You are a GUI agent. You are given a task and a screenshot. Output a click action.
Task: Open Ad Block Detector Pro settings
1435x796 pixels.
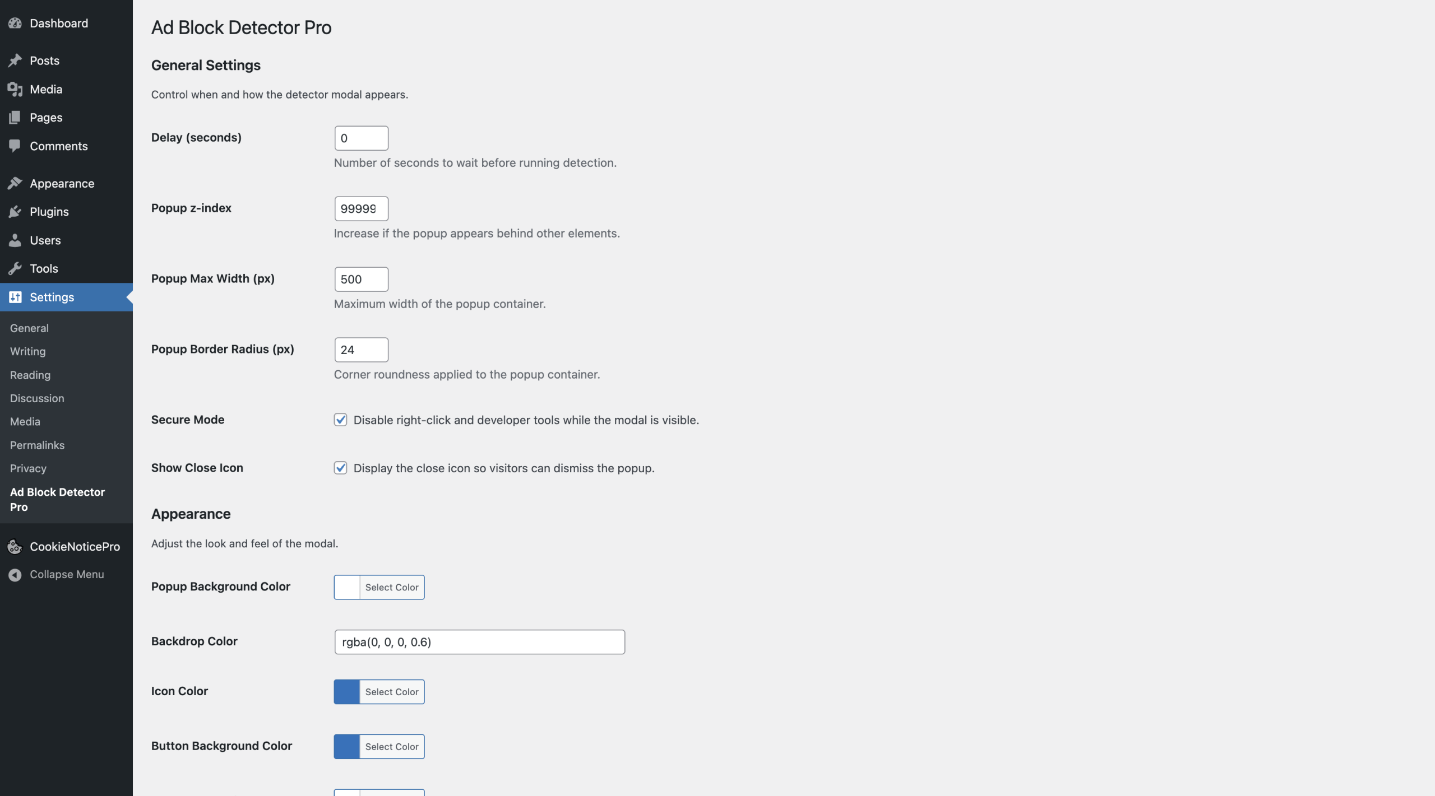pyautogui.click(x=57, y=499)
